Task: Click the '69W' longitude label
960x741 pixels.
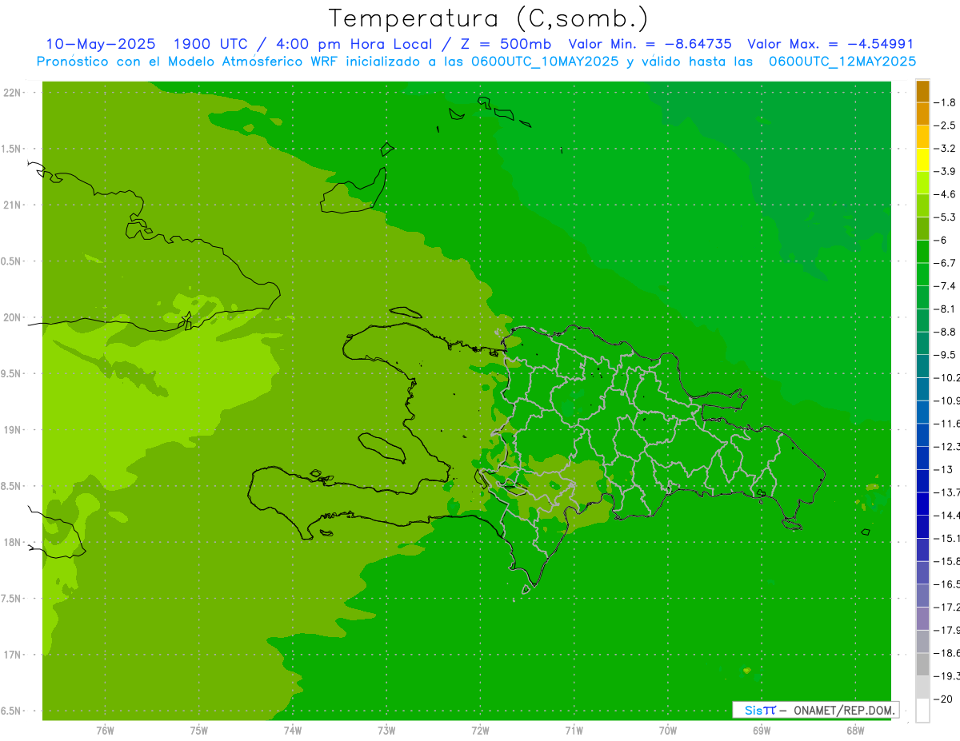Action: (x=761, y=730)
